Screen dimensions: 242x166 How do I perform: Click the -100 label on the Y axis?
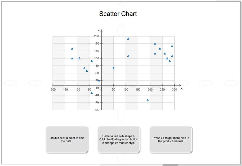coord(96,110)
